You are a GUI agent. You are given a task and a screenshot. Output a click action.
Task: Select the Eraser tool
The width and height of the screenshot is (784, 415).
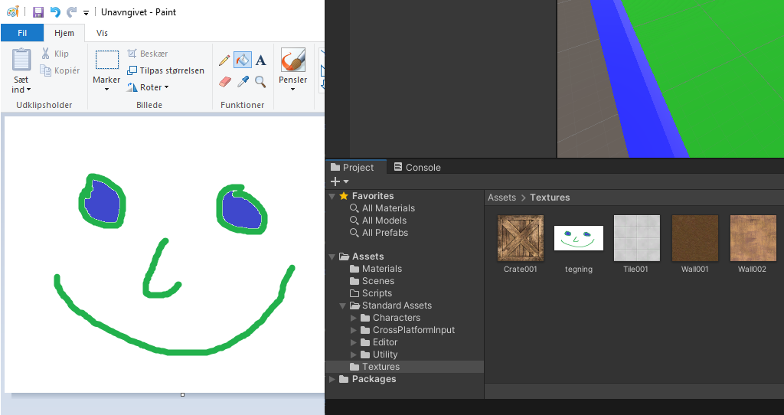point(225,81)
